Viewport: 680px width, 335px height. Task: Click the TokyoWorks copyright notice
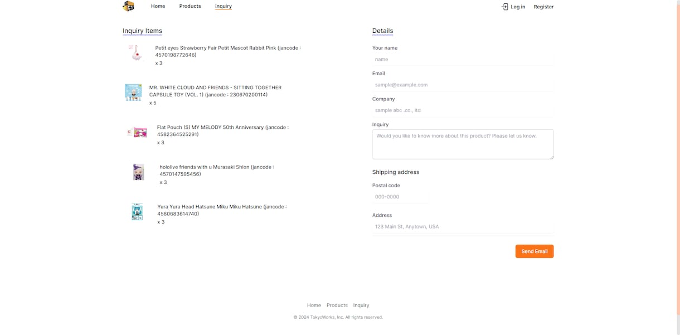[x=338, y=317]
